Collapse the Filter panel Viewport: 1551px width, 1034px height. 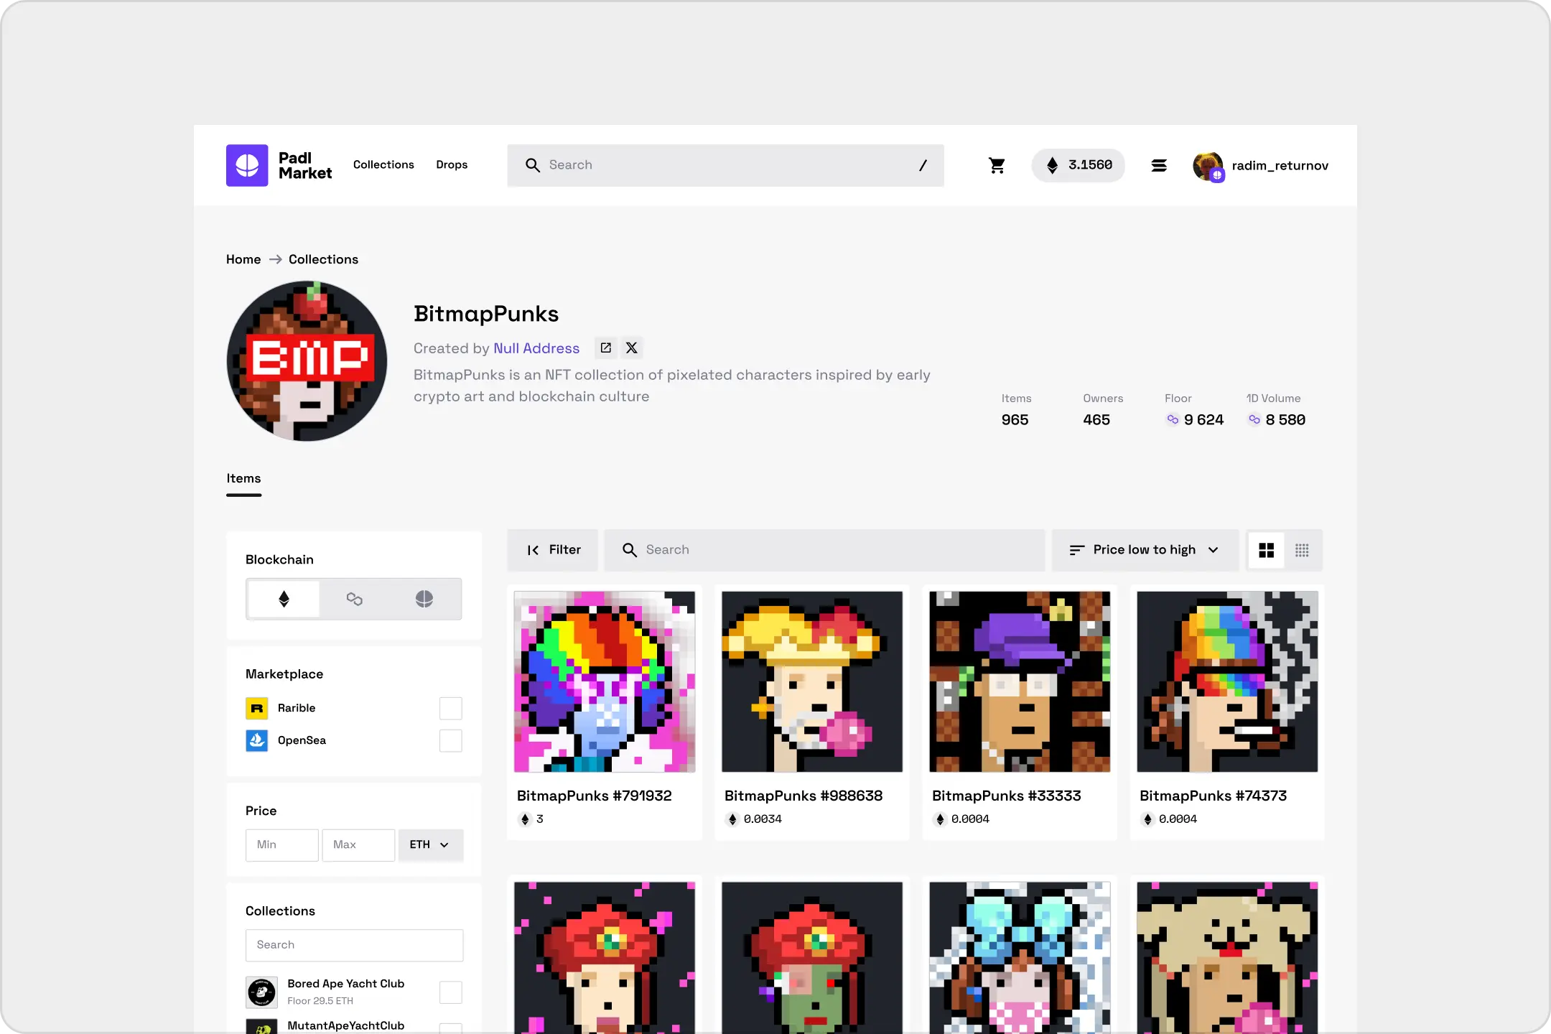(553, 550)
